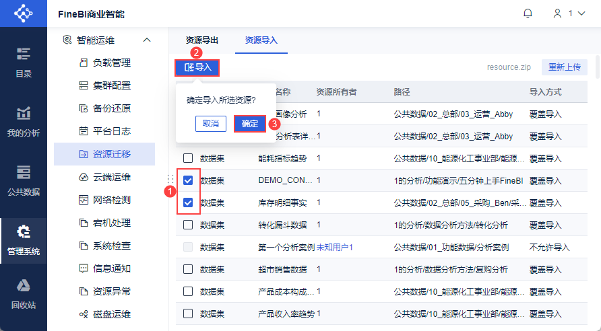Screen dimensions: 601x331
Task: Open 我的分析 in the sidebar
Action: 24,121
